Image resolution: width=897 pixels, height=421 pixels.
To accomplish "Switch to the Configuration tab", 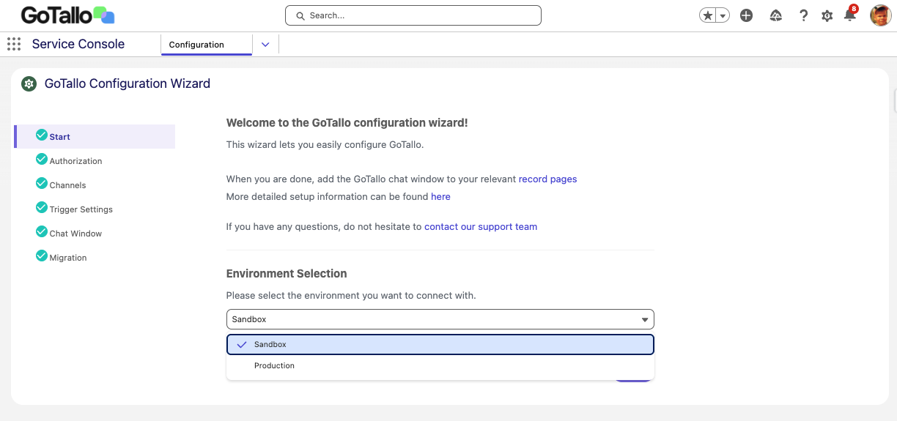I will 196,45.
